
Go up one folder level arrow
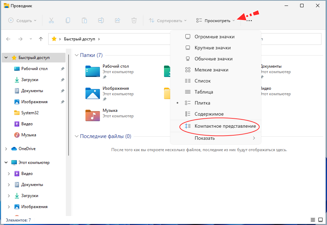coord(41,39)
